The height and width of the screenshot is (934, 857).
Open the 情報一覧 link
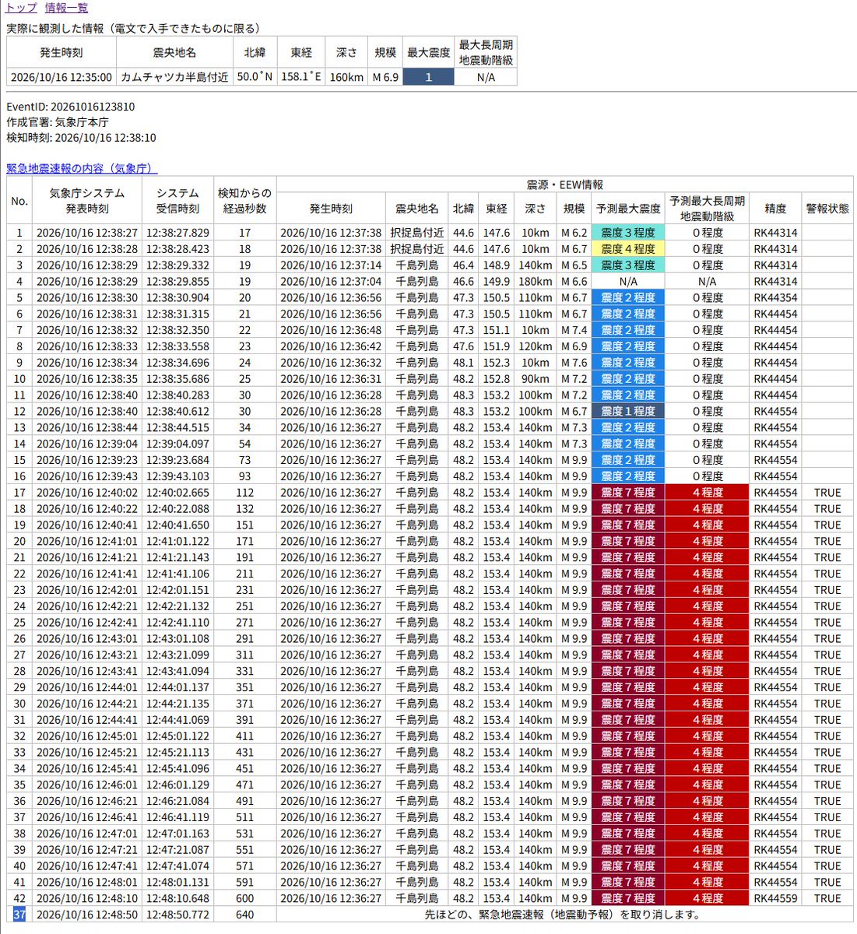click(66, 8)
